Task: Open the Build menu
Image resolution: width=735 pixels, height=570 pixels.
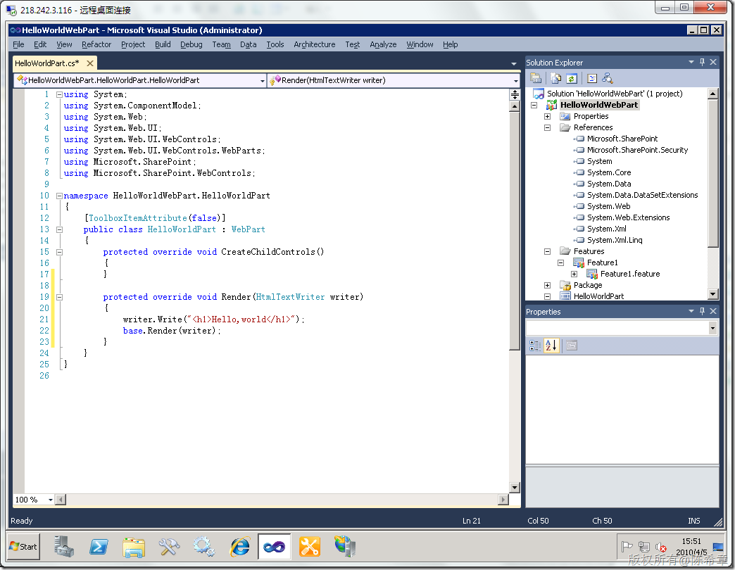Action: [x=163, y=44]
